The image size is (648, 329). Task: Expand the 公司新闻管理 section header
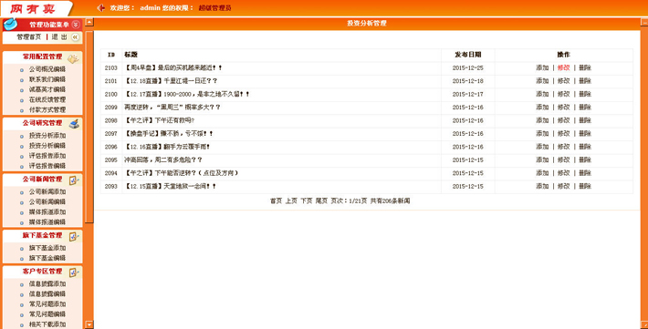coord(42,180)
